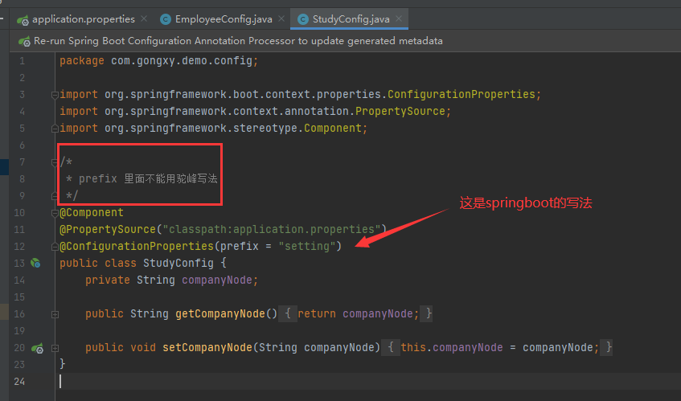Viewport: 681px width, 401px height.
Task: Collapse the block comment at line 7
Action: (55, 162)
